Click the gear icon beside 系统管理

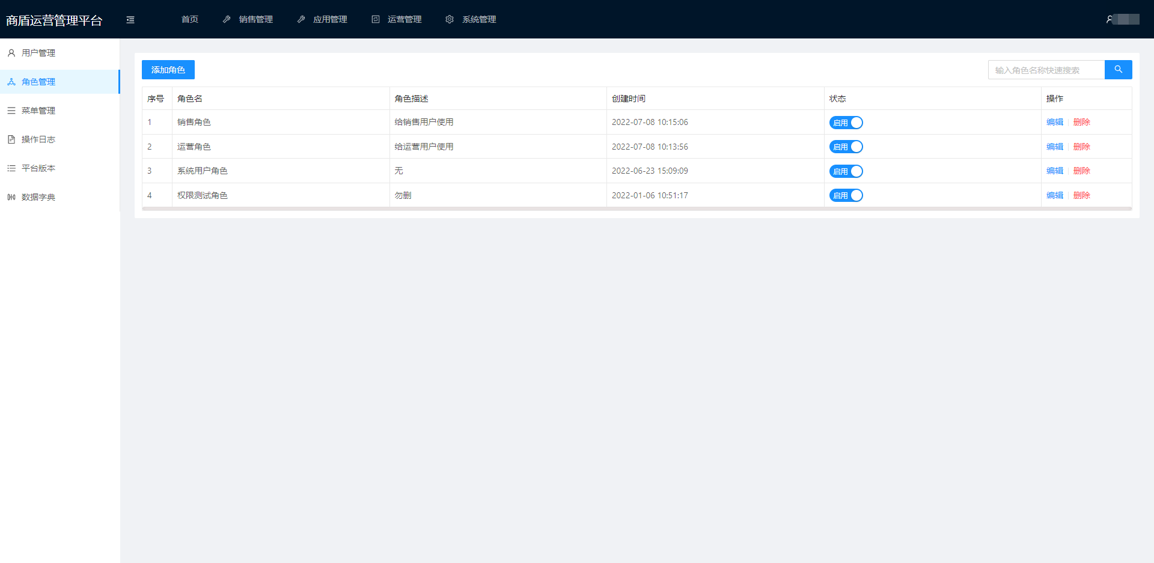pyautogui.click(x=450, y=19)
